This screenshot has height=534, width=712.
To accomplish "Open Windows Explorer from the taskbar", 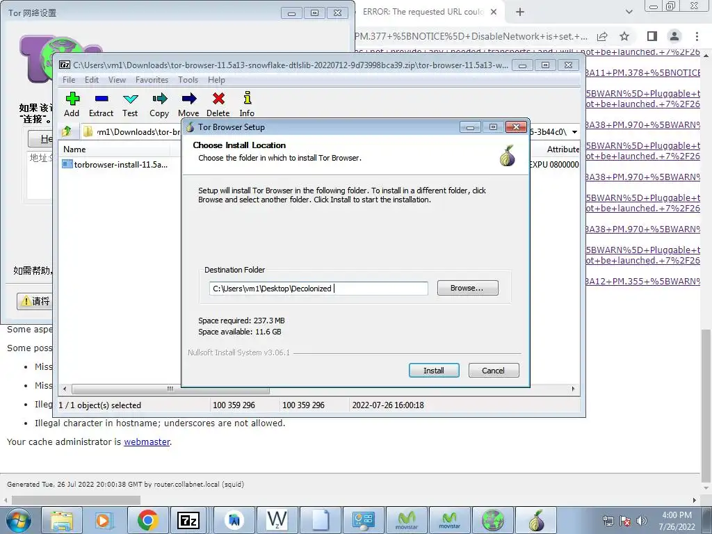I will (x=61, y=520).
